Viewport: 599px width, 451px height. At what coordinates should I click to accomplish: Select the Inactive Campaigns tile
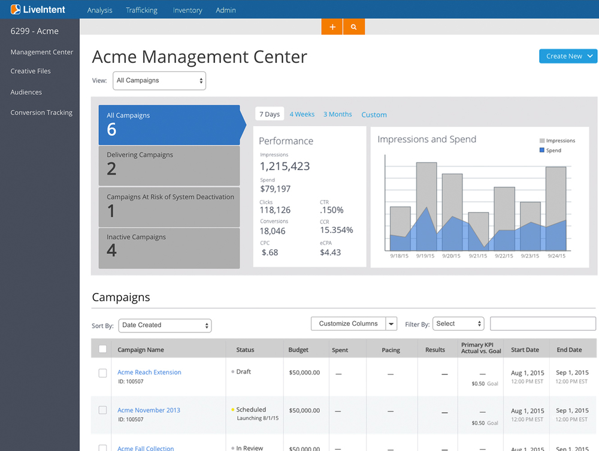(x=170, y=248)
